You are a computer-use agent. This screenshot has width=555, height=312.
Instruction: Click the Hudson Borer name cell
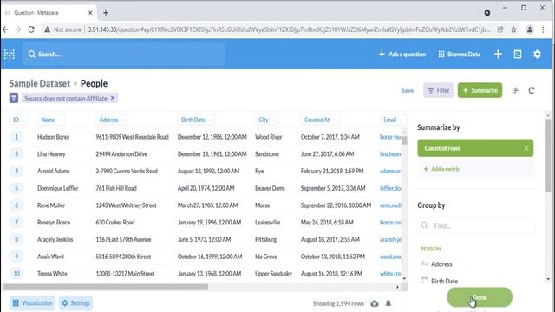click(53, 137)
